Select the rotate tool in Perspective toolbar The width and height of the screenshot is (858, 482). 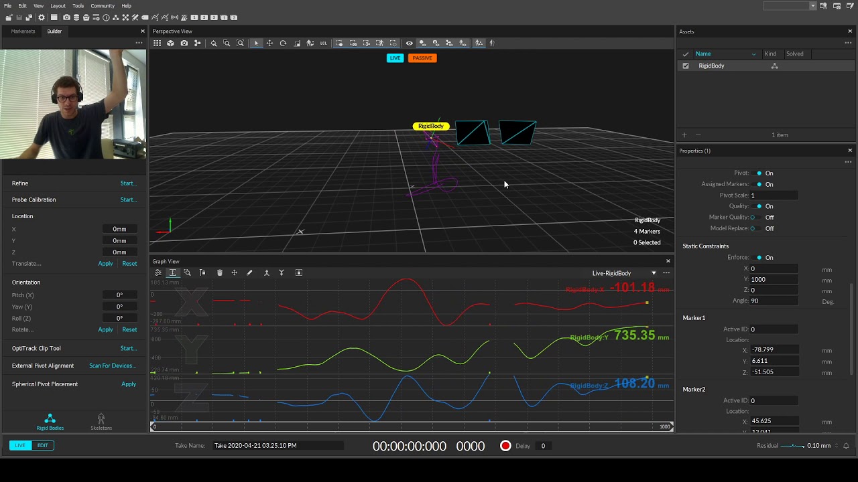283,43
